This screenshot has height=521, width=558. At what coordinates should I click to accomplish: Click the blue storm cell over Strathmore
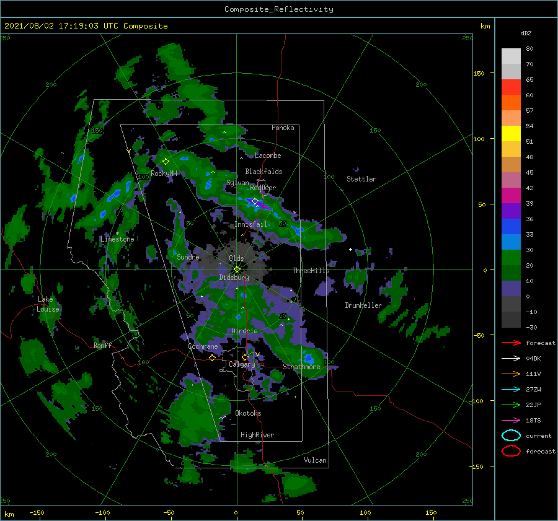308,358
